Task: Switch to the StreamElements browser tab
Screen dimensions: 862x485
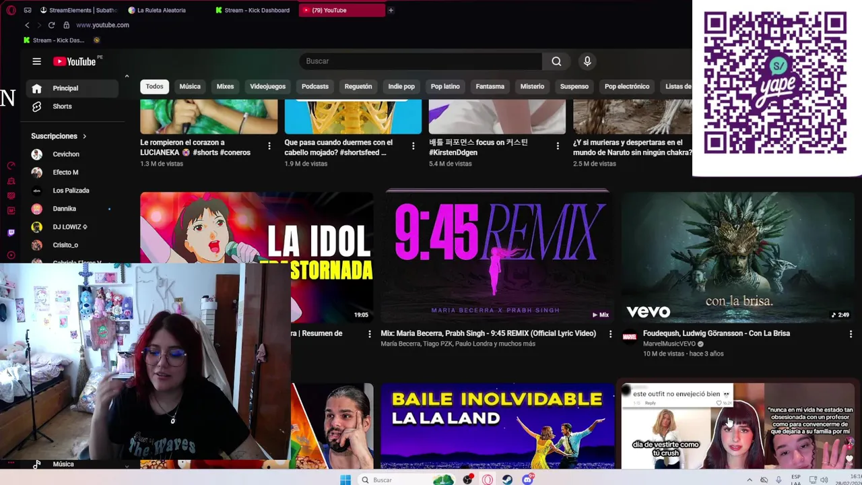Action: point(79,10)
